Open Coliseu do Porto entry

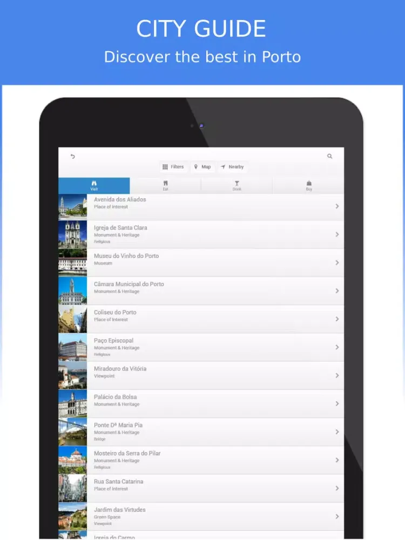pyautogui.click(x=205, y=319)
